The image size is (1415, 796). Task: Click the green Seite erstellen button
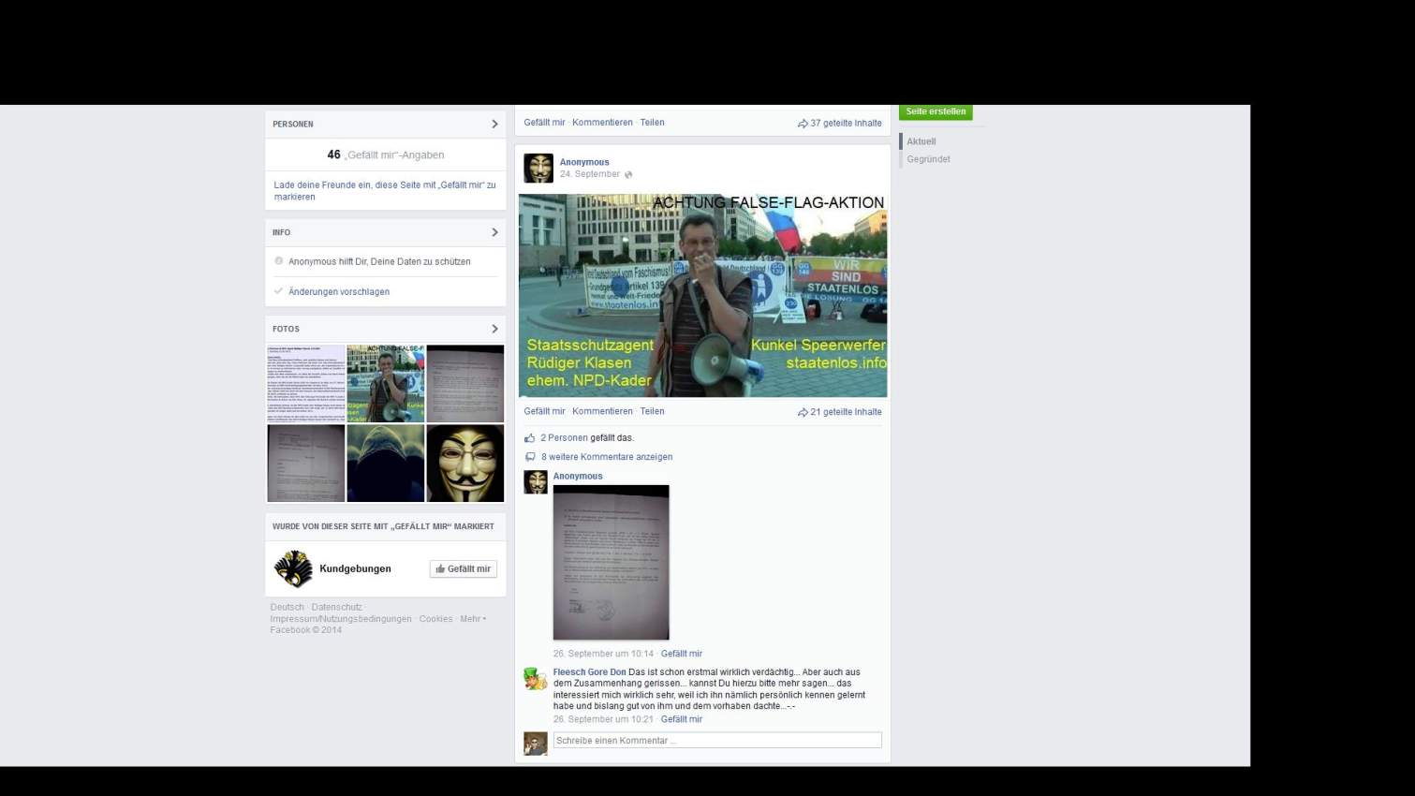tap(936, 111)
